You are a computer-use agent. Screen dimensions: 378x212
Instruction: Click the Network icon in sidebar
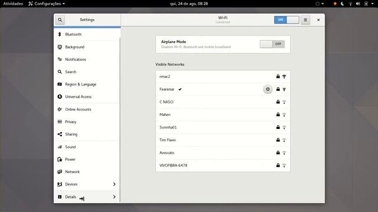coord(60,172)
